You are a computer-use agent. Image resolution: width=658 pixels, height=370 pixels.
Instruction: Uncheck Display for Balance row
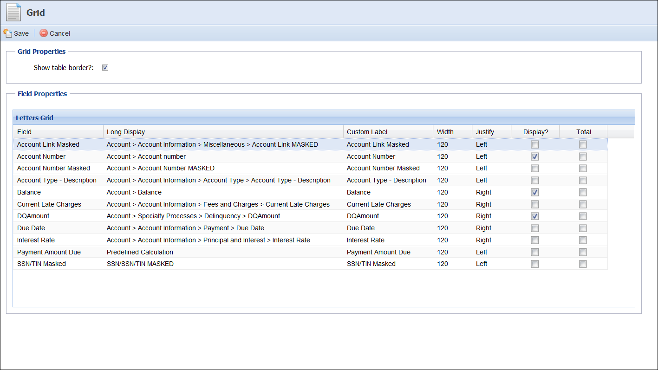click(x=535, y=192)
